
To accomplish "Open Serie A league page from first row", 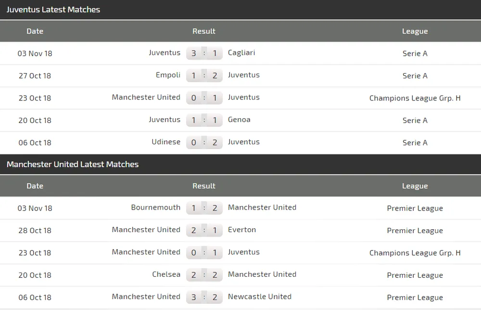I will [x=415, y=53].
